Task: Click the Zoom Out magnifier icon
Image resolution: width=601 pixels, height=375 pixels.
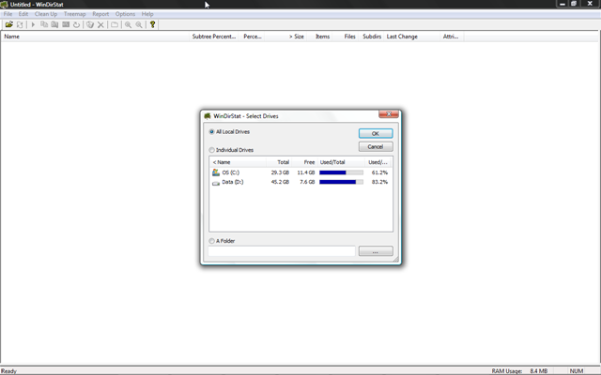Action: [139, 24]
